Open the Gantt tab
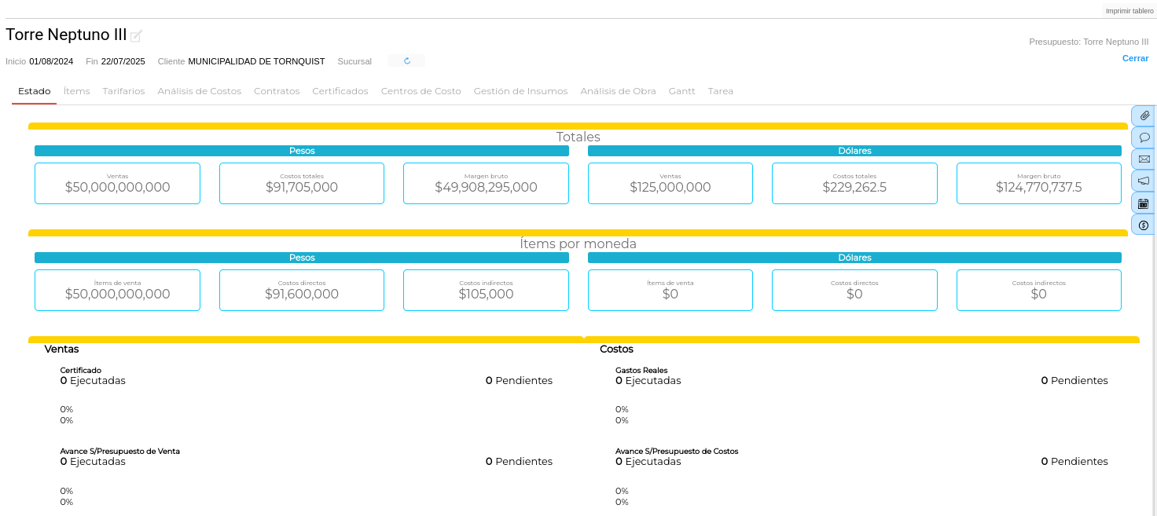Viewport: 1157px width, 516px height. tap(681, 91)
